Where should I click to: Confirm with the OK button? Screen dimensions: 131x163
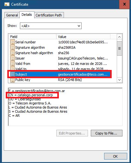(115, 156)
